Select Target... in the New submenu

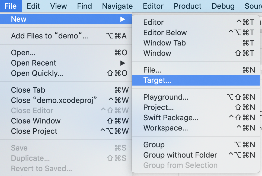(196, 80)
